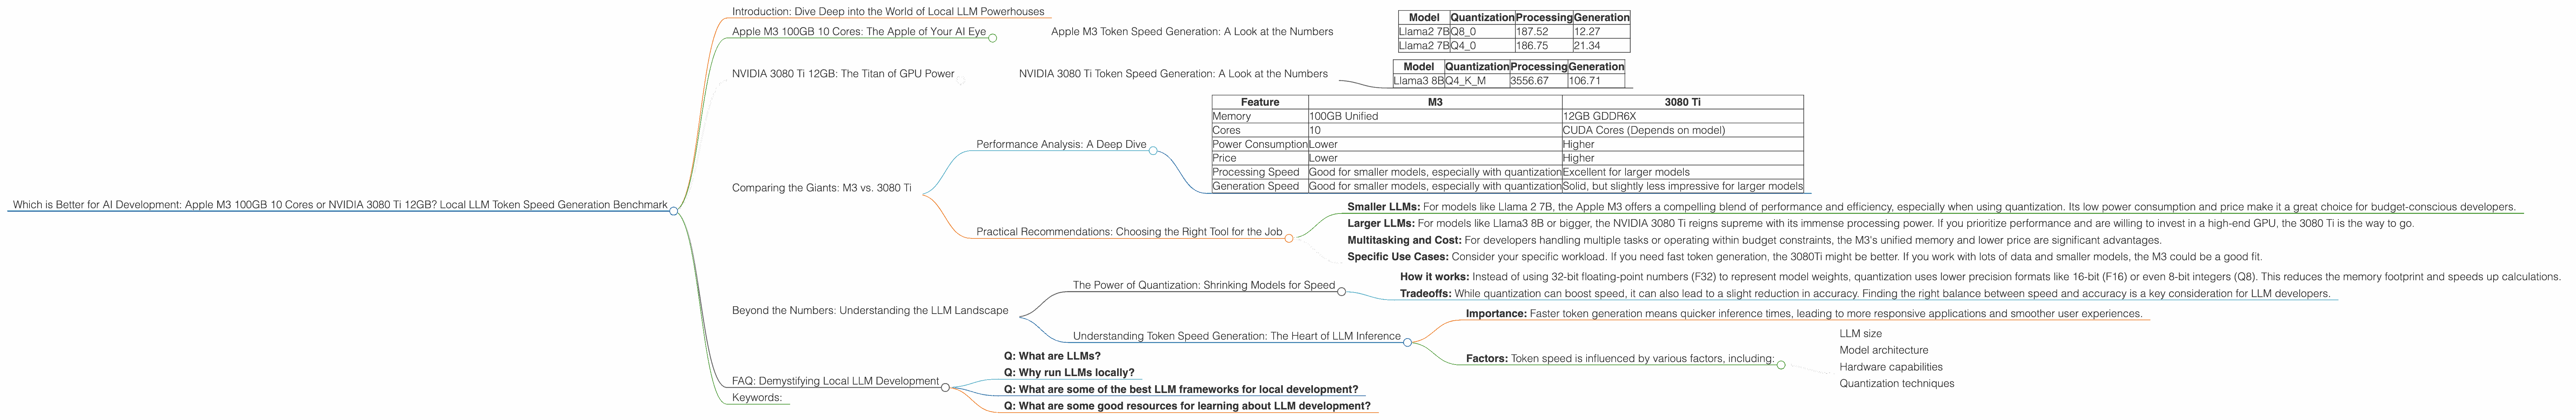Click the Power Consumption row label
Viewport: 2576px width, 420px height.
pos(1259,144)
